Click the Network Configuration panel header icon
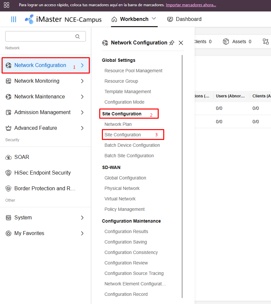Image resolution: width=271 pixels, height=304 pixels. tap(105, 43)
